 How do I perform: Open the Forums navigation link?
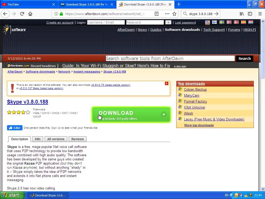[x=234, y=30]
